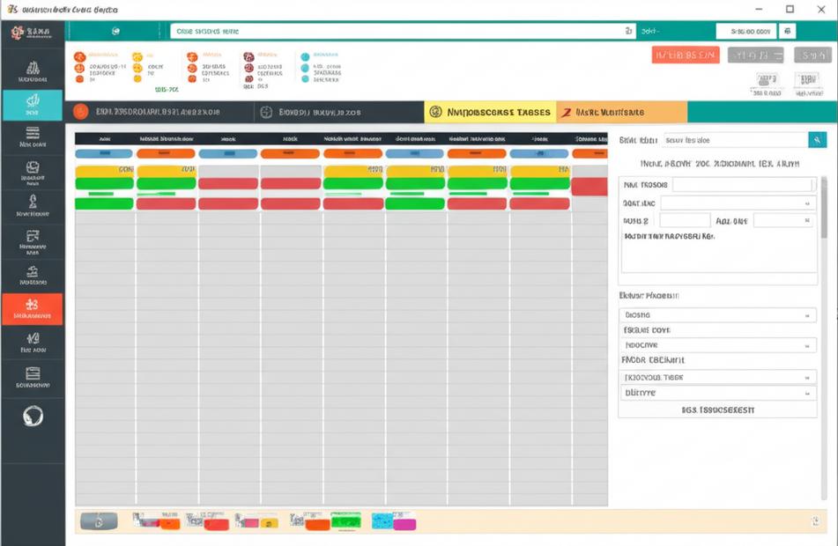Click the gray icon button in bottom bar
Viewport: 838px width, 546px height.
tap(99, 521)
